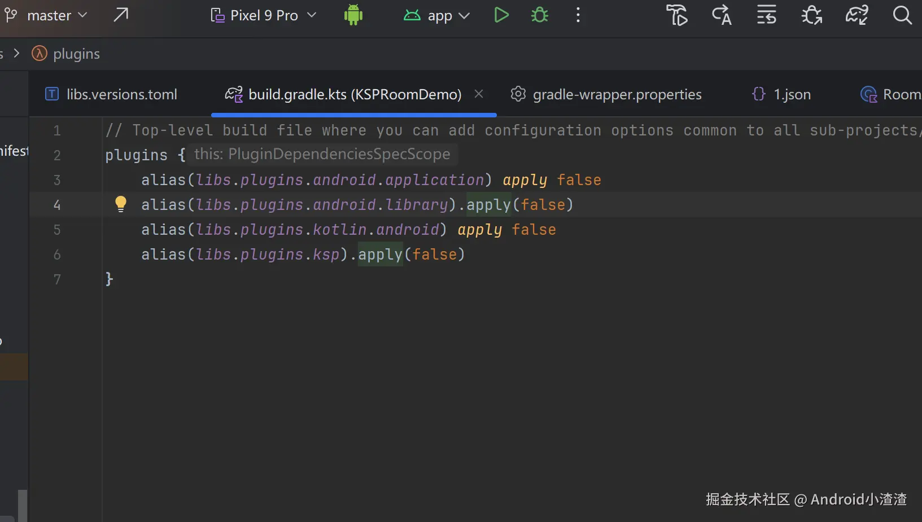The image size is (922, 522).
Task: Click the plugins breadcrumb item
Action: click(x=76, y=54)
